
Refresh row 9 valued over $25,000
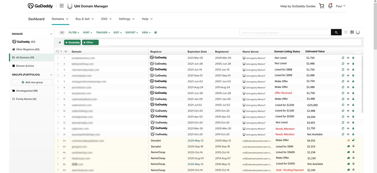343,105
